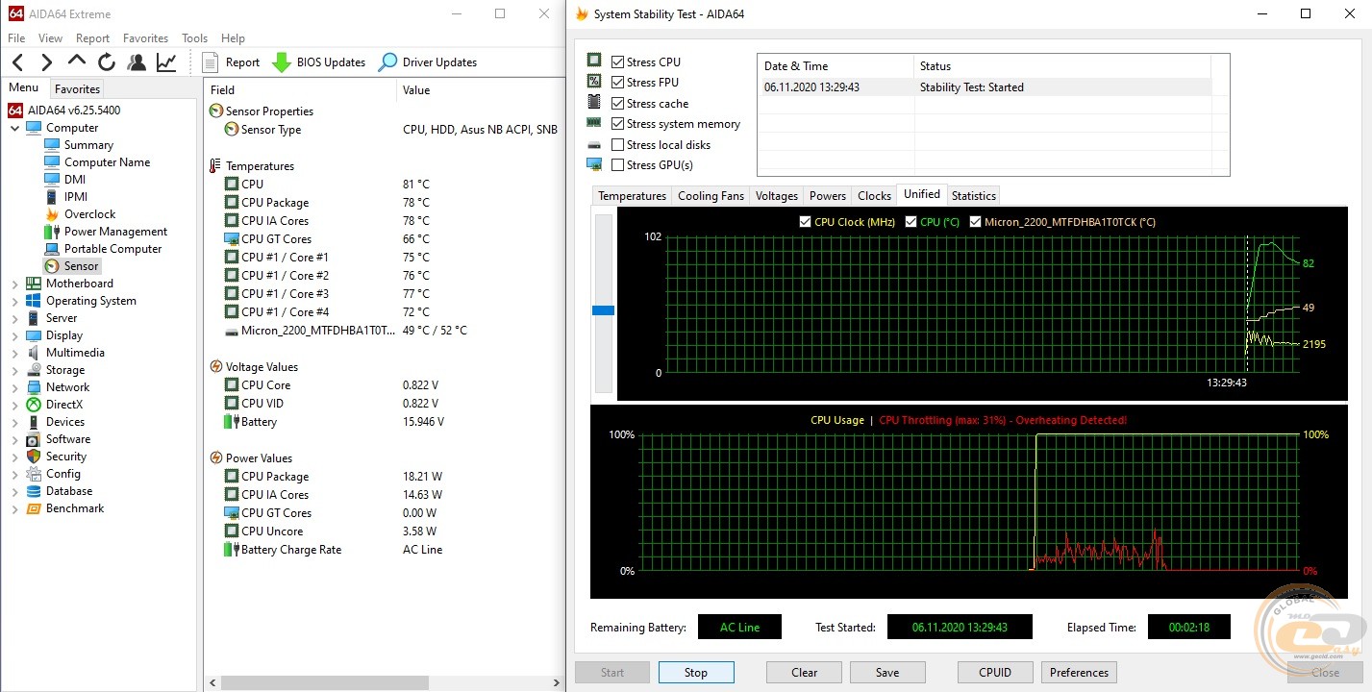
Task: Open the Tools menu
Action: tap(194, 38)
